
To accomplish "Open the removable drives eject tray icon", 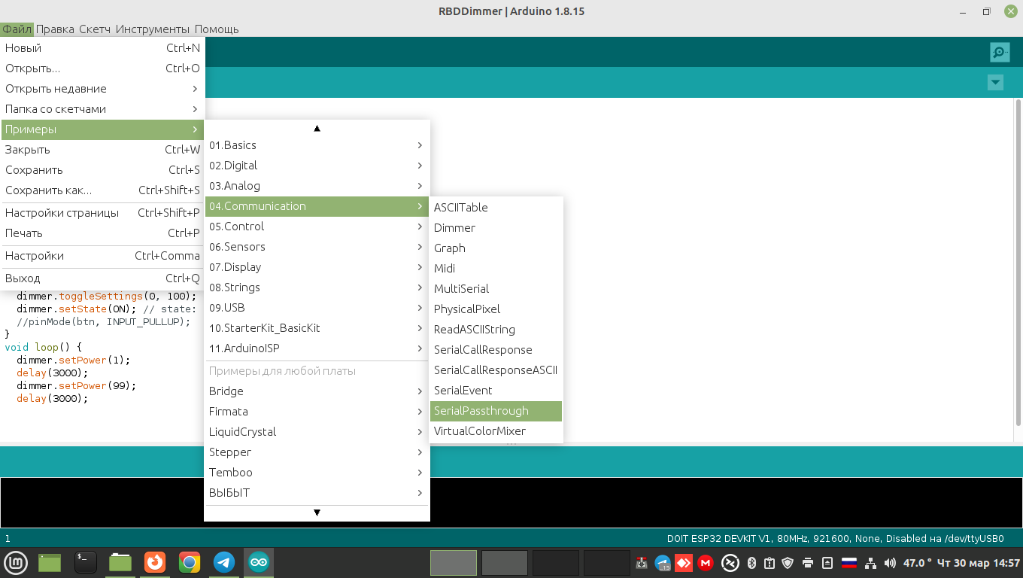I will click(x=827, y=562).
